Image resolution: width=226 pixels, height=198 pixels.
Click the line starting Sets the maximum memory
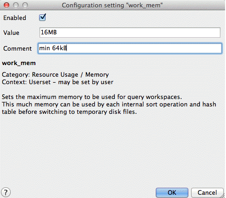click(92, 97)
